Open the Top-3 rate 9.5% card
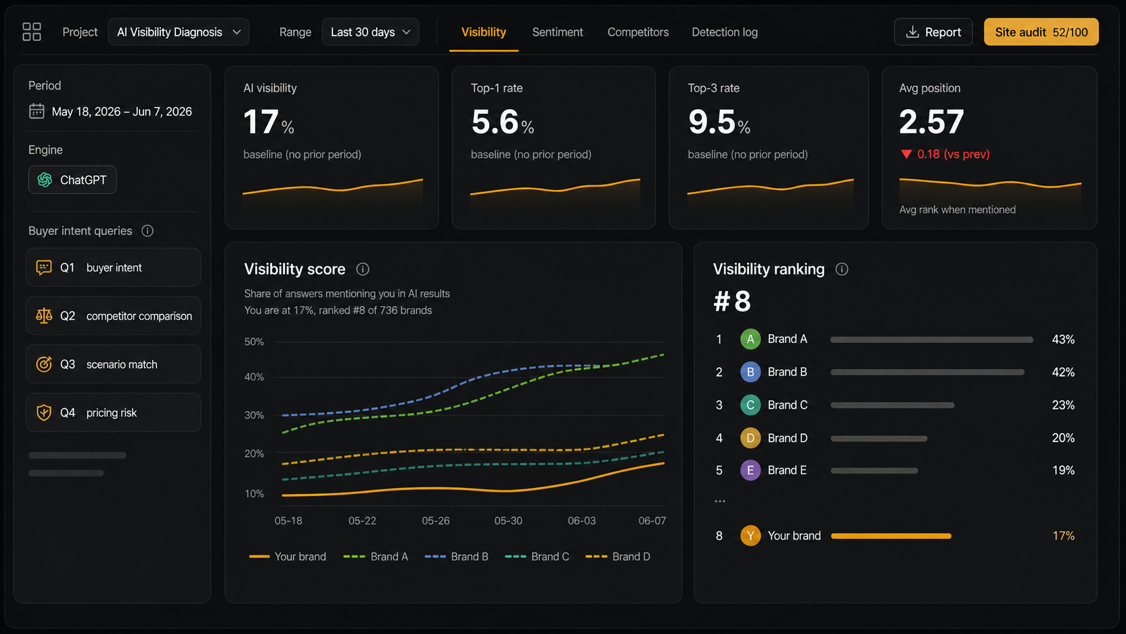Image resolution: width=1126 pixels, height=634 pixels. coord(768,148)
